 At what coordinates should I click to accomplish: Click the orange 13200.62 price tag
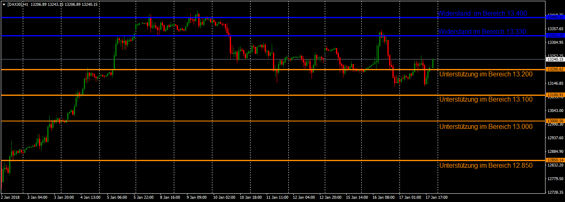(x=555, y=69)
